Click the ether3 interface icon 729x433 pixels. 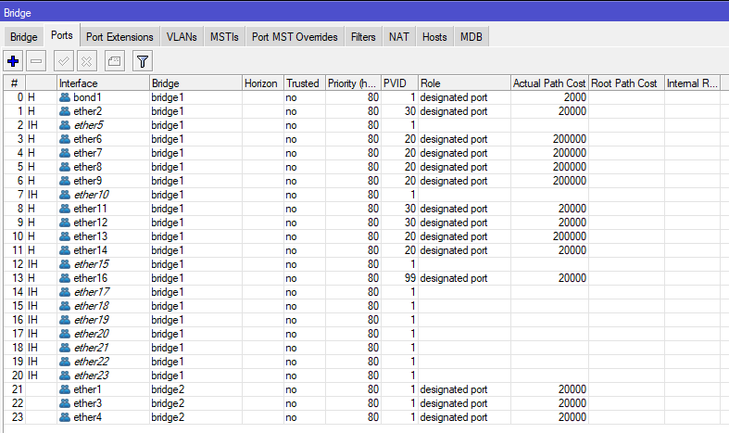(65, 403)
